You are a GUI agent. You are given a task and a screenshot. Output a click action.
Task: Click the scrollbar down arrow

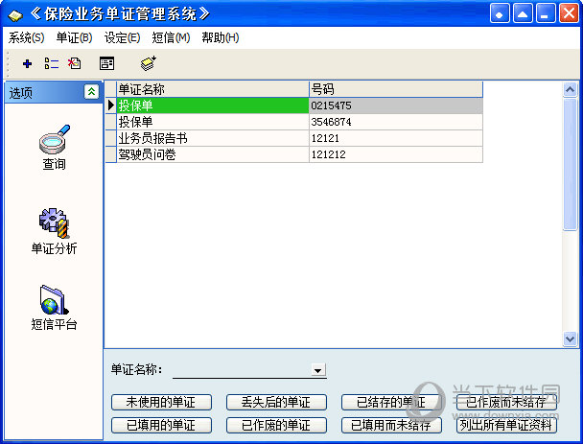click(571, 339)
